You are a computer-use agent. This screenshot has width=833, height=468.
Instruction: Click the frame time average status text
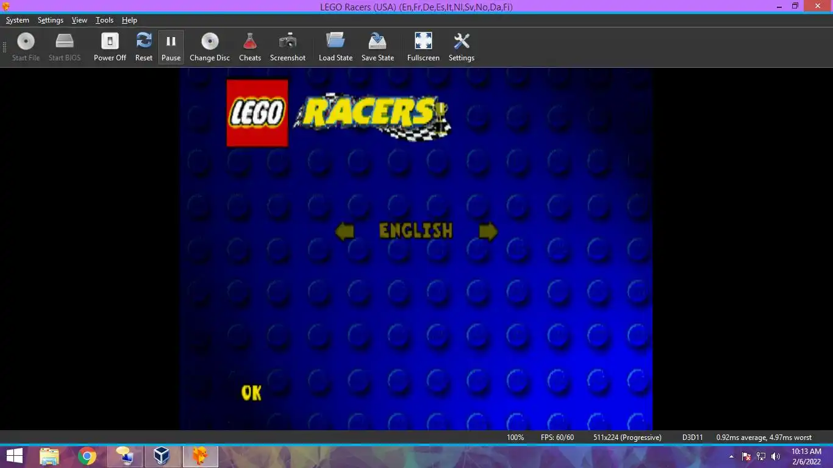pos(764,438)
